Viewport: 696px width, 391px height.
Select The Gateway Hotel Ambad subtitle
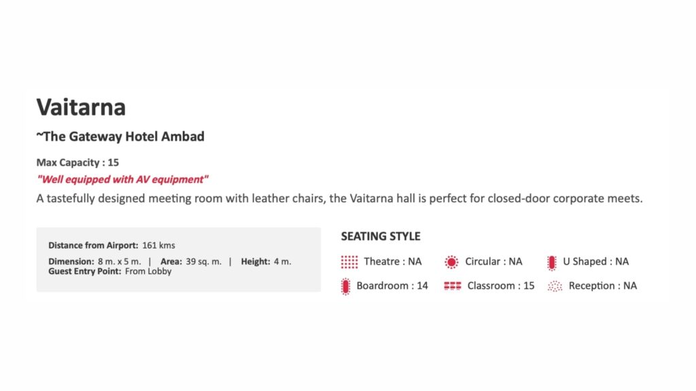(x=120, y=136)
